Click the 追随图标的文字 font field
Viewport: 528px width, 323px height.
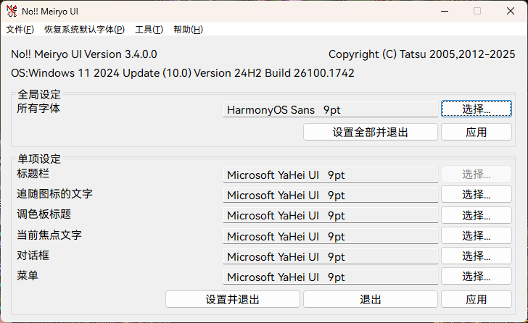331,195
